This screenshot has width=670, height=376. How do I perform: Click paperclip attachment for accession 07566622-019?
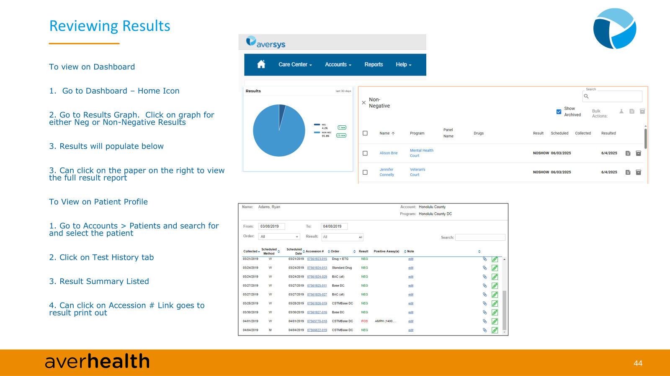coord(485,330)
